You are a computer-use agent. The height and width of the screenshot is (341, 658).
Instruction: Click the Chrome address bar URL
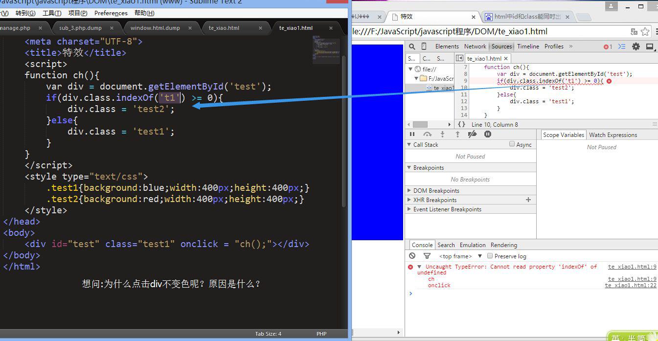450,32
